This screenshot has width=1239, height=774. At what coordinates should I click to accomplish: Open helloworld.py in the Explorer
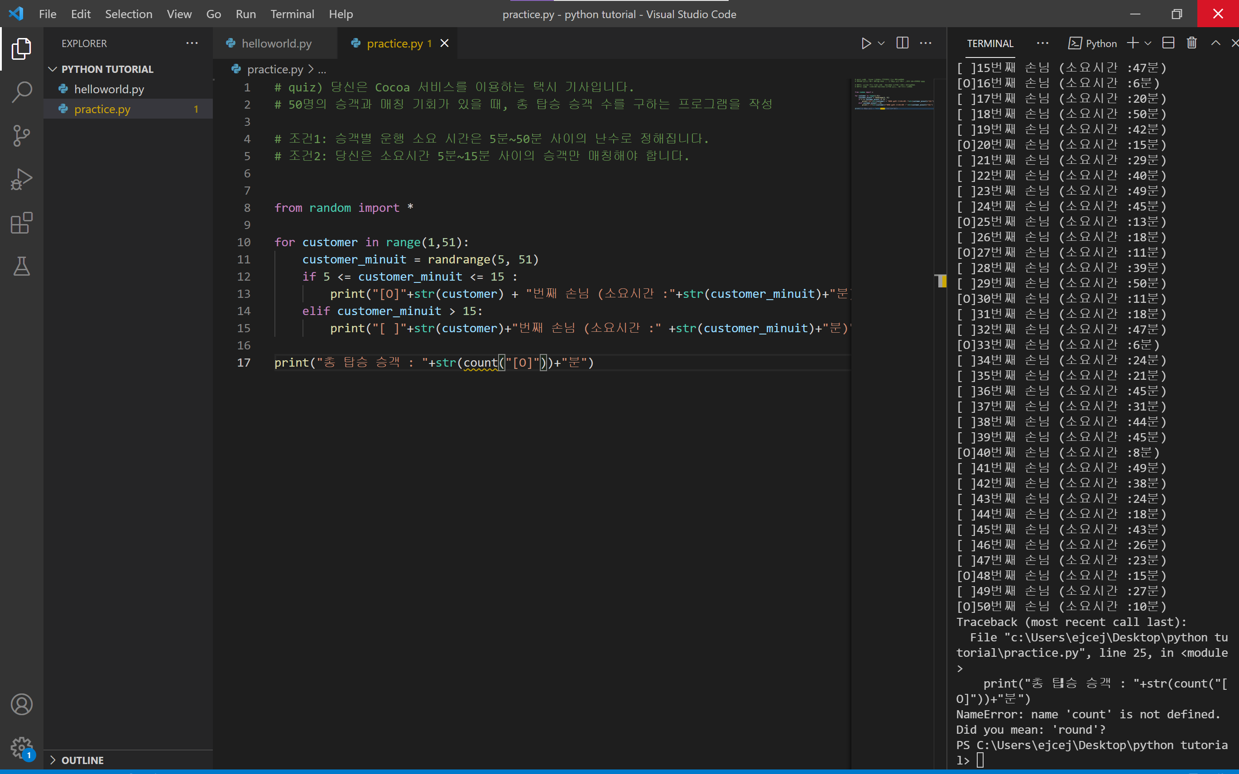109,89
